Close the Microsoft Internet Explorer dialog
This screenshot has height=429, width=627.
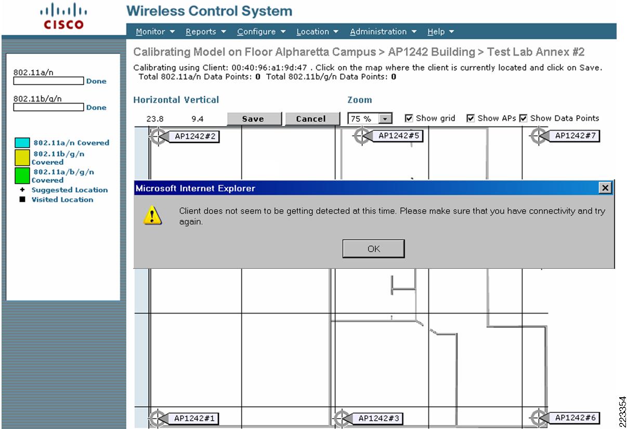pyautogui.click(x=605, y=188)
